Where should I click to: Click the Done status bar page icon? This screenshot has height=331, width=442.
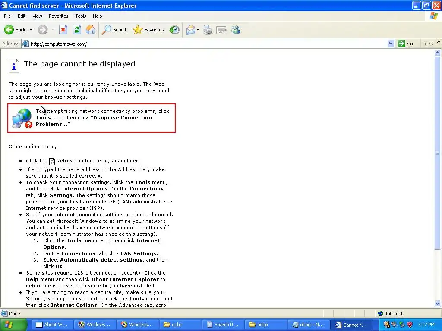point(4,314)
